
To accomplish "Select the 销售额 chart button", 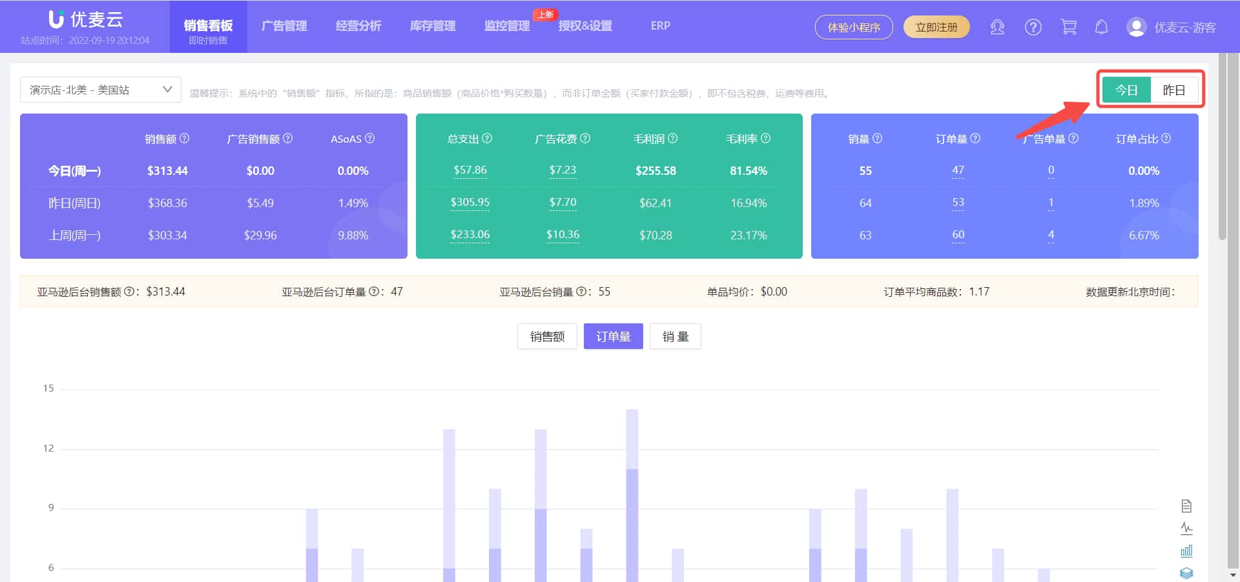I will click(546, 336).
